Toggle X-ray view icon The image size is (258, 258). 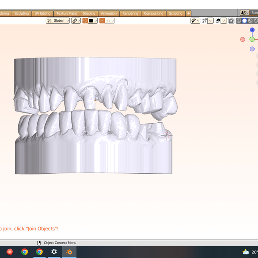[231, 21]
